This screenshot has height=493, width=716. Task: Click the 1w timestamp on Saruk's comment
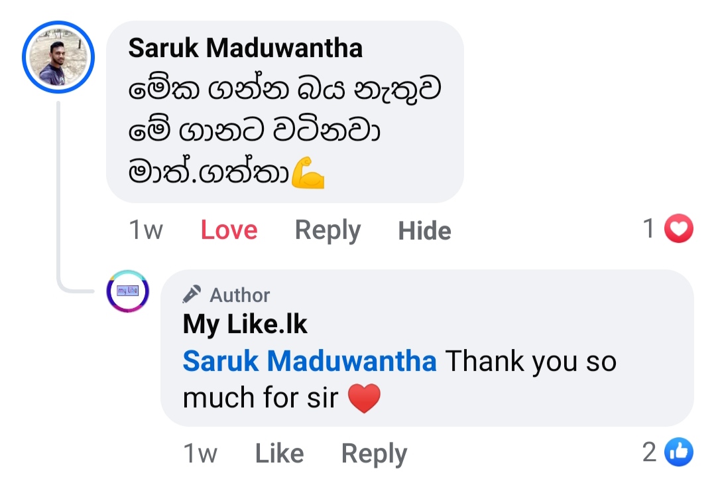146,230
